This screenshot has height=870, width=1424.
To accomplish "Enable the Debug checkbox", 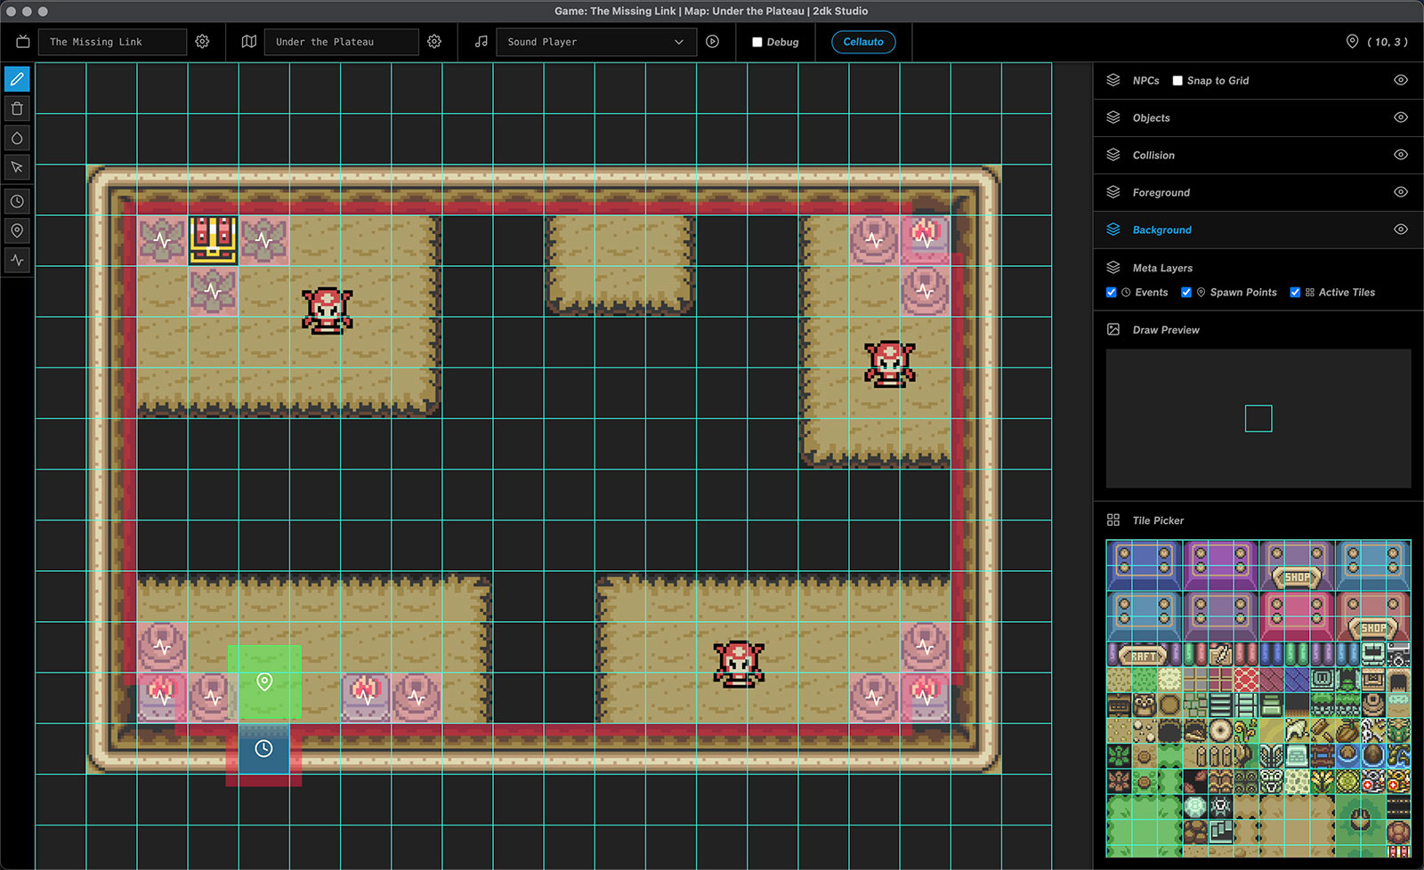I will pyautogui.click(x=757, y=42).
